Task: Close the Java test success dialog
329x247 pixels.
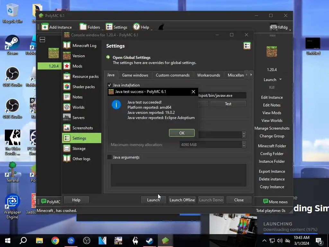Action: (x=193, y=92)
